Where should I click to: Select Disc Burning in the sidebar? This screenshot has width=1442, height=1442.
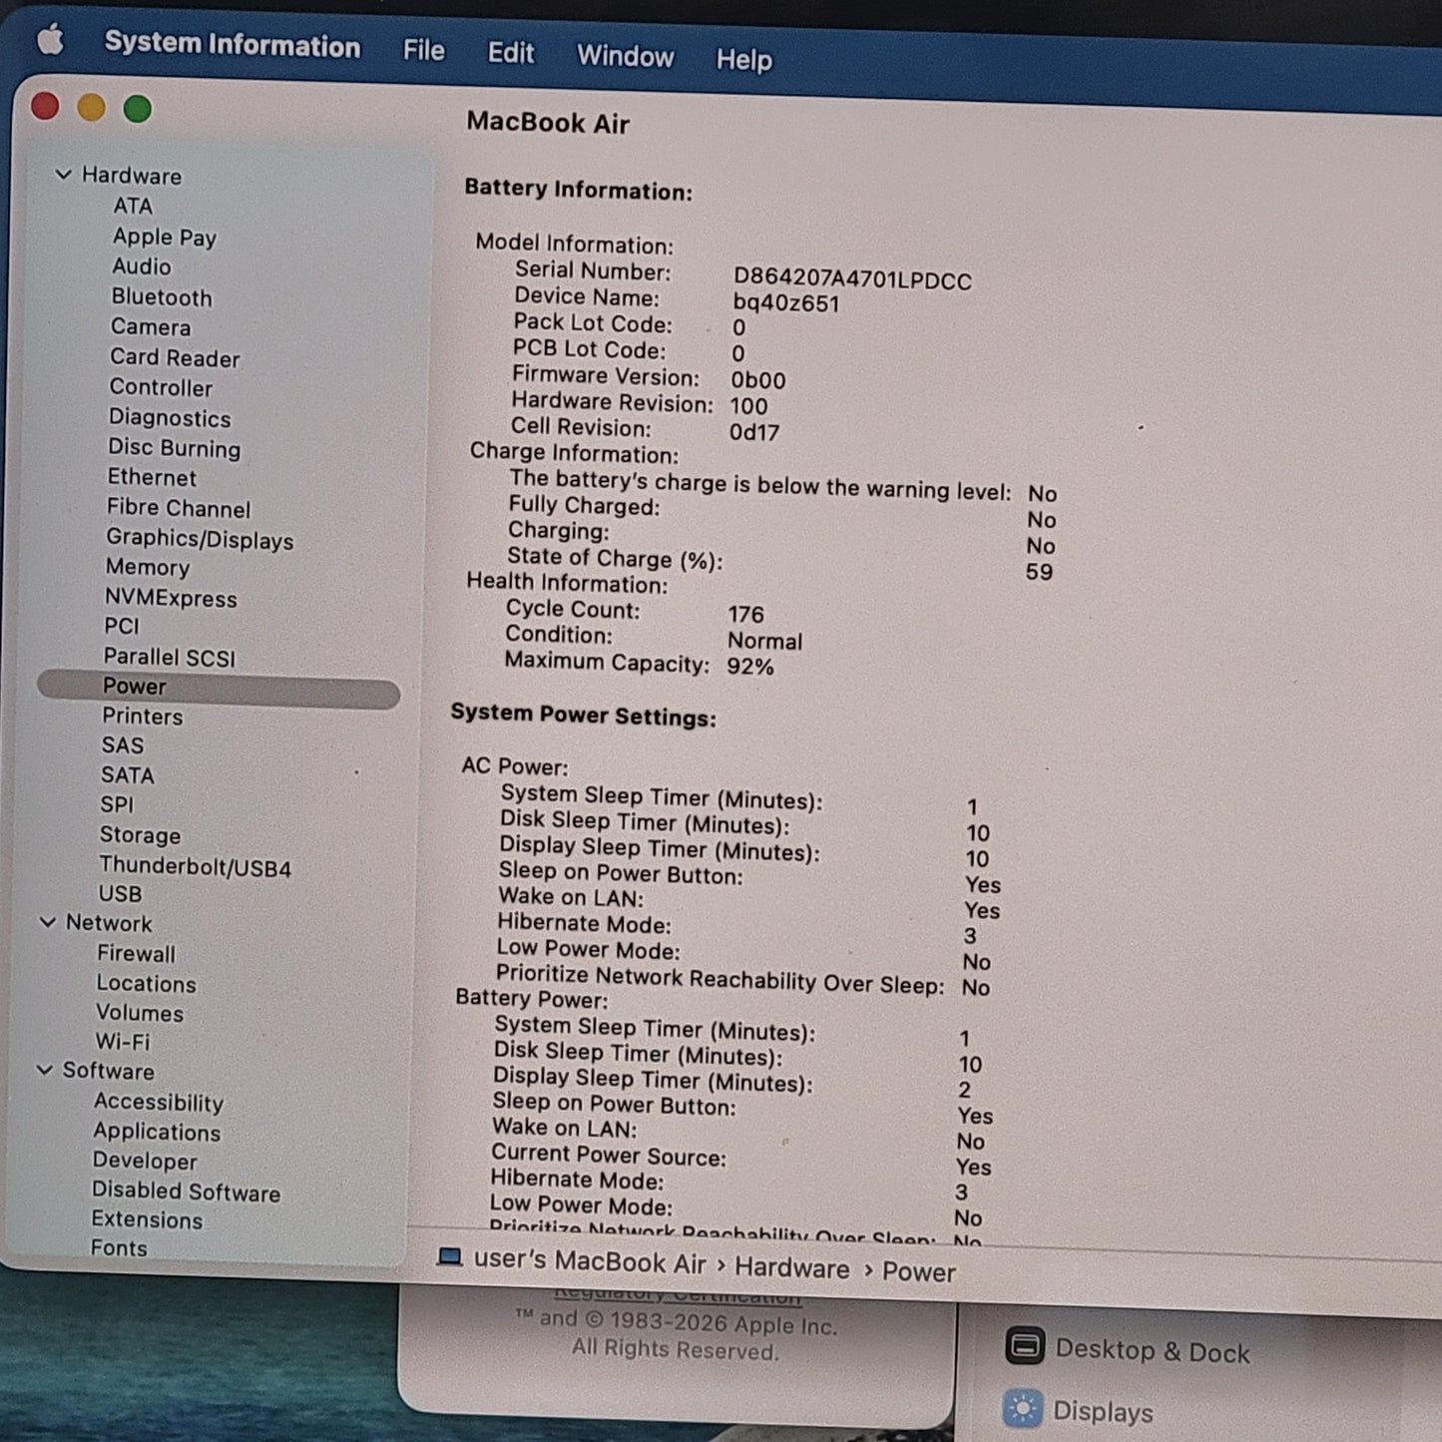[x=175, y=448]
